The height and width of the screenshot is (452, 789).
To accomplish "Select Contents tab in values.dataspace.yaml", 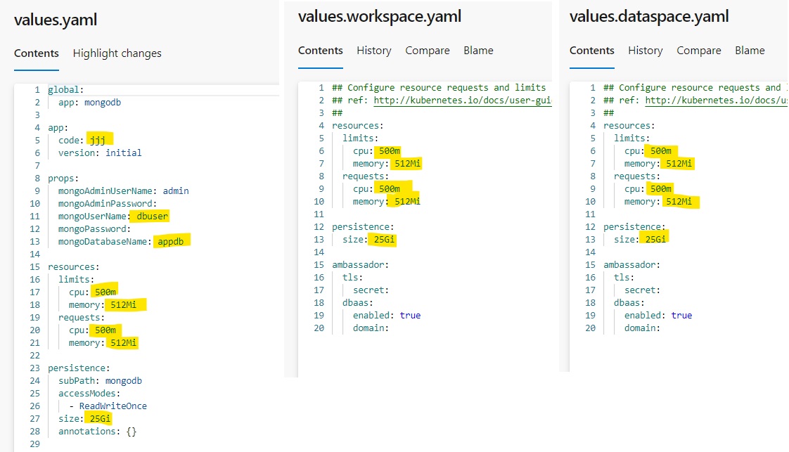I will click(592, 51).
